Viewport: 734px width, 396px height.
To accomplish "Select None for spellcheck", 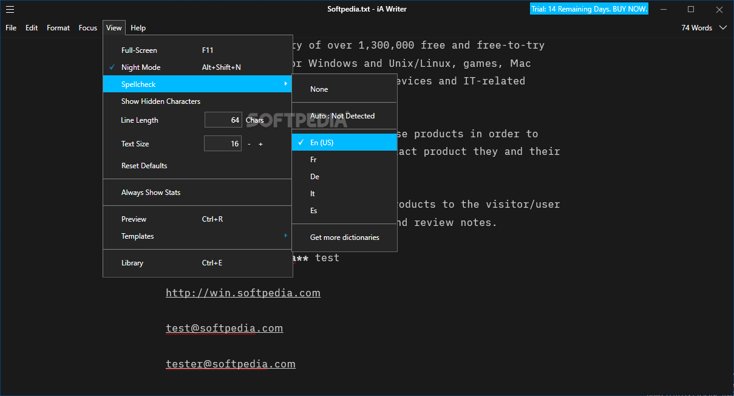I will 344,89.
